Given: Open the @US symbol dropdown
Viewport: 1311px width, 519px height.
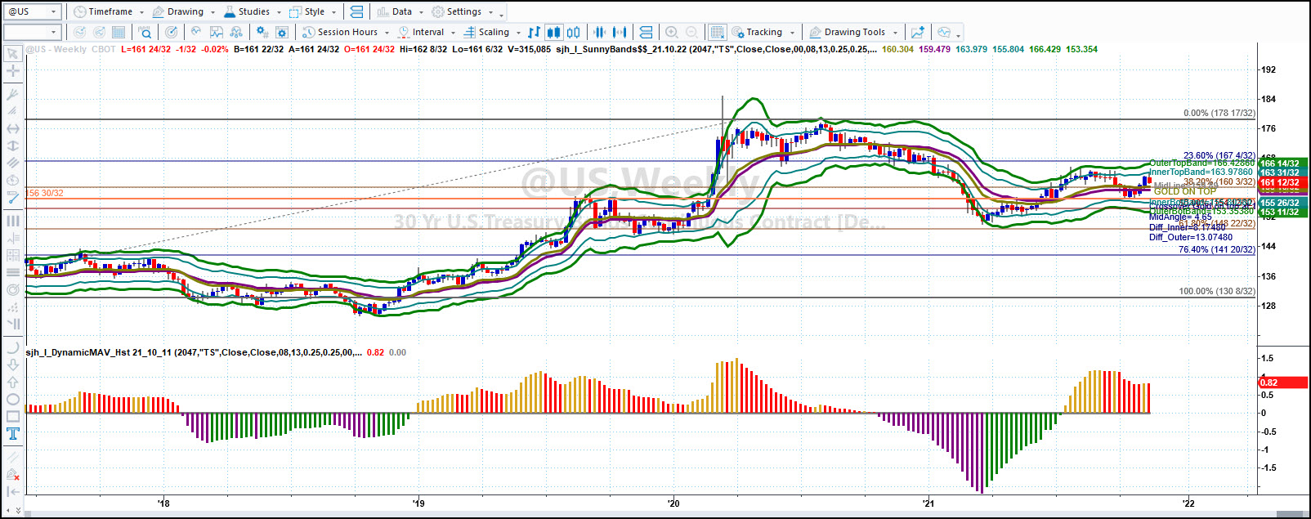Looking at the screenshot, I should [54, 11].
